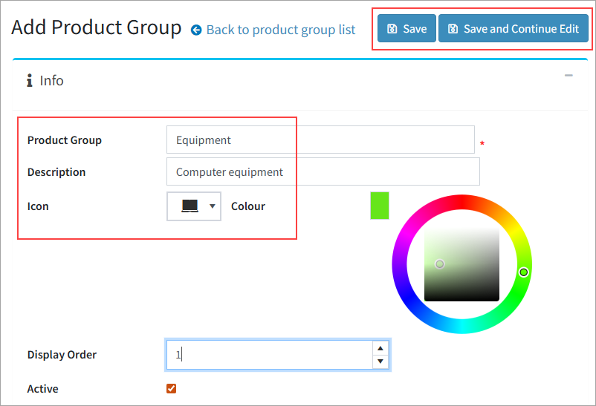The width and height of the screenshot is (596, 406).
Task: Open the Icon dropdown arrow
Action: (x=213, y=206)
